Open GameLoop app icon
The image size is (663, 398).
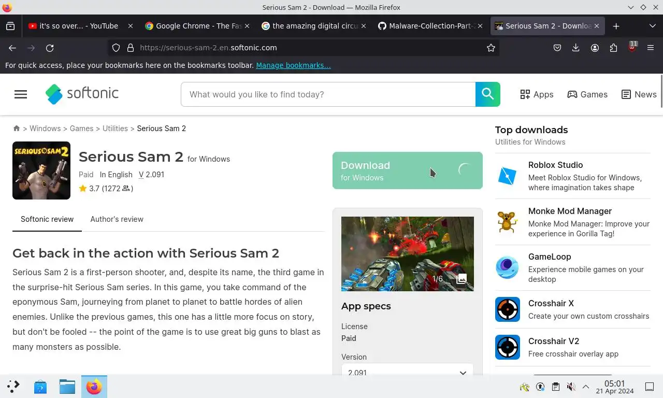pos(508,268)
